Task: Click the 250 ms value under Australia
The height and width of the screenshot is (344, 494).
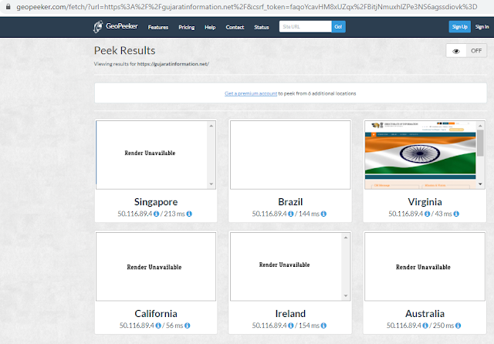Action: tap(443, 325)
